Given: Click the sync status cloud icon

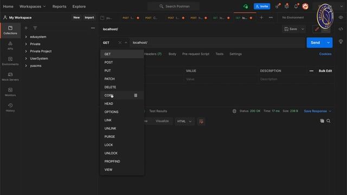Looking at the screenshot, I should tap(246, 6).
